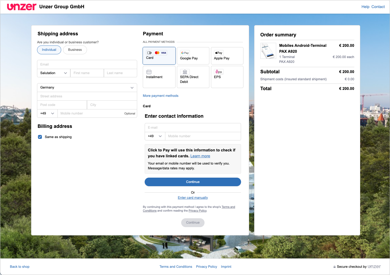Viewport: 390px width, 275px height.
Task: Click the grey Continue button at bottom
Action: point(193,223)
